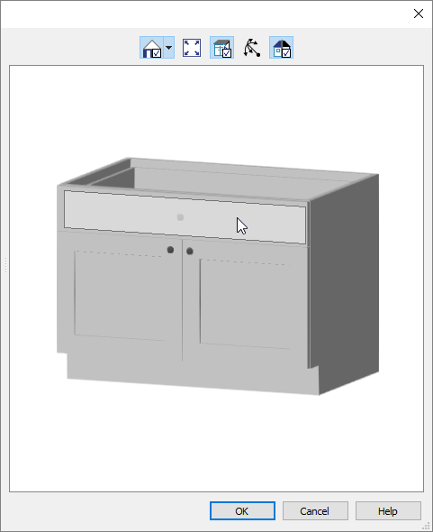Toggle the show selected cabinet only icon
Image resolution: width=433 pixels, height=532 pixels.
(x=222, y=48)
